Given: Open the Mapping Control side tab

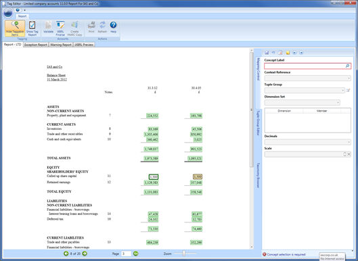Looking at the screenshot, I should pos(259,69).
